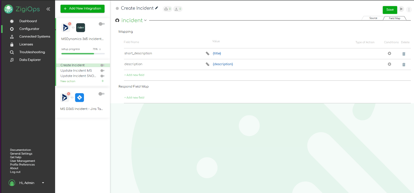Click Add new field under Mapping
The width and height of the screenshot is (414, 193).
(134, 75)
